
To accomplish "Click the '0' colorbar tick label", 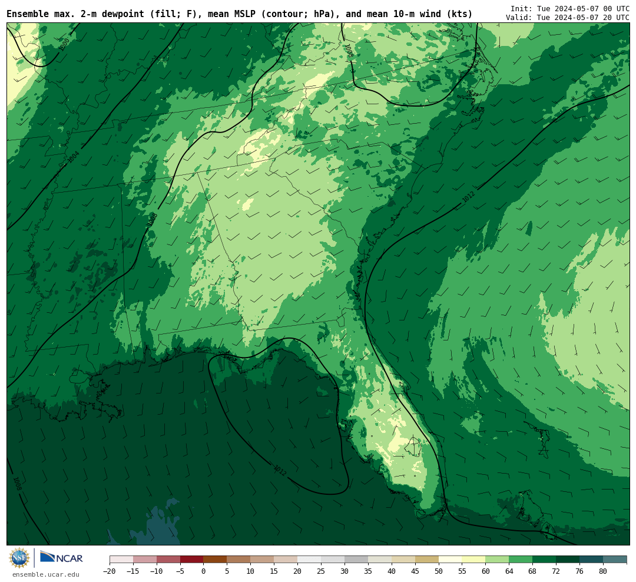I will (204, 571).
